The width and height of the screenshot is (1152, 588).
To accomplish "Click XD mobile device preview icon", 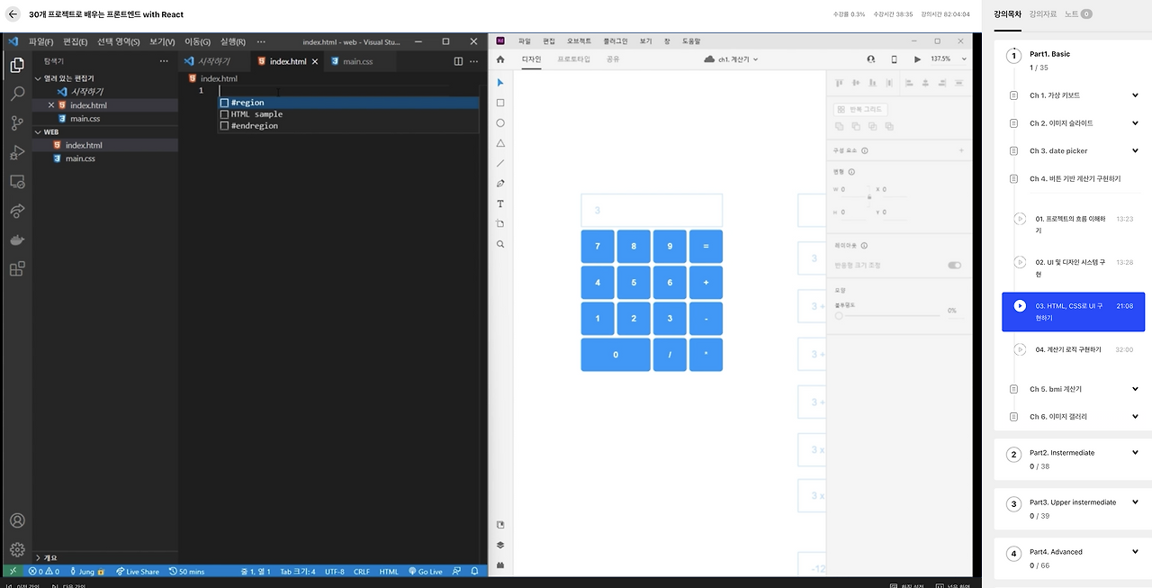I will coord(894,59).
